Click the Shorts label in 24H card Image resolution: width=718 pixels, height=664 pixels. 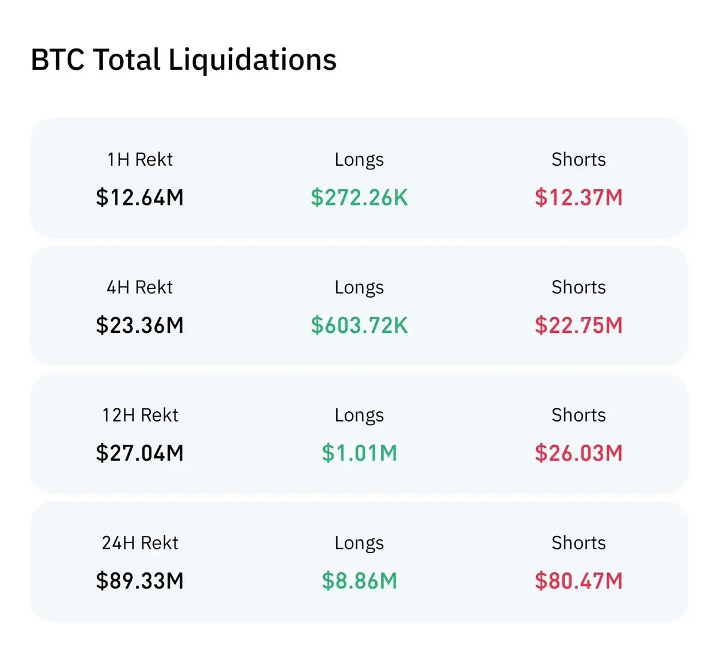[x=579, y=542]
